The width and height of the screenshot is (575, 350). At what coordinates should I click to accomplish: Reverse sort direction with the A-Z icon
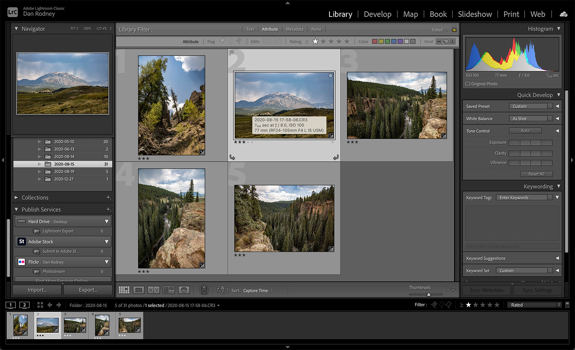click(222, 290)
